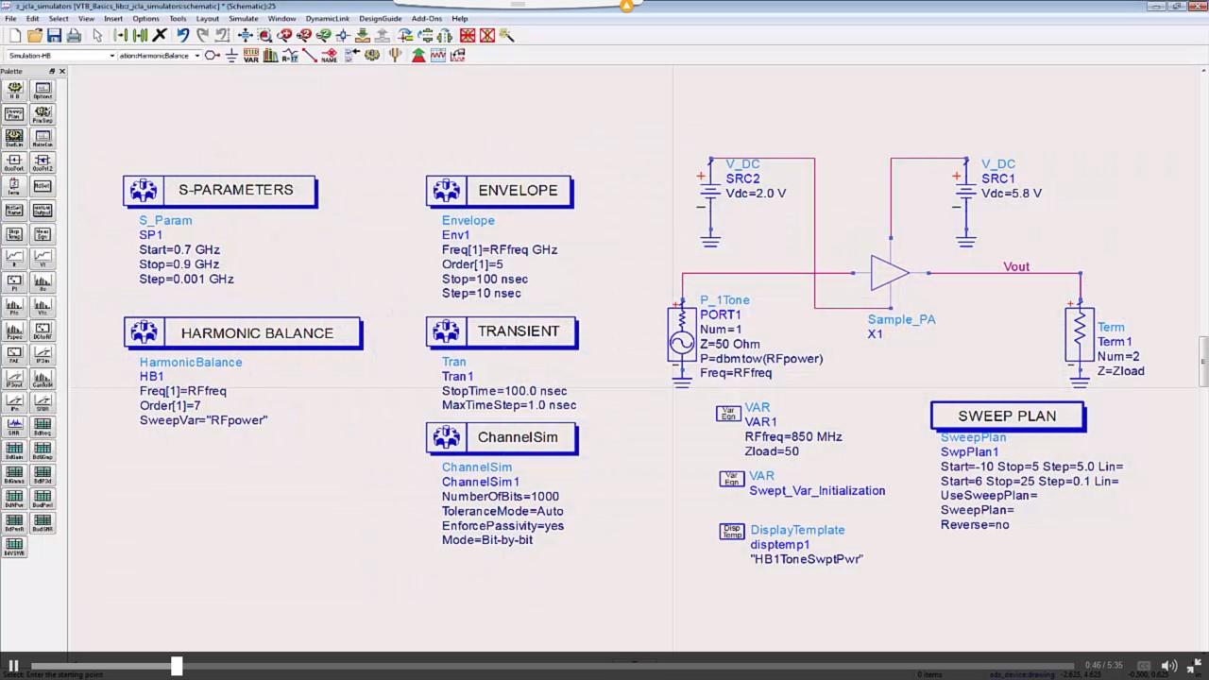1209x680 pixels.
Task: Open the DesignGuide menu
Action: point(380,18)
